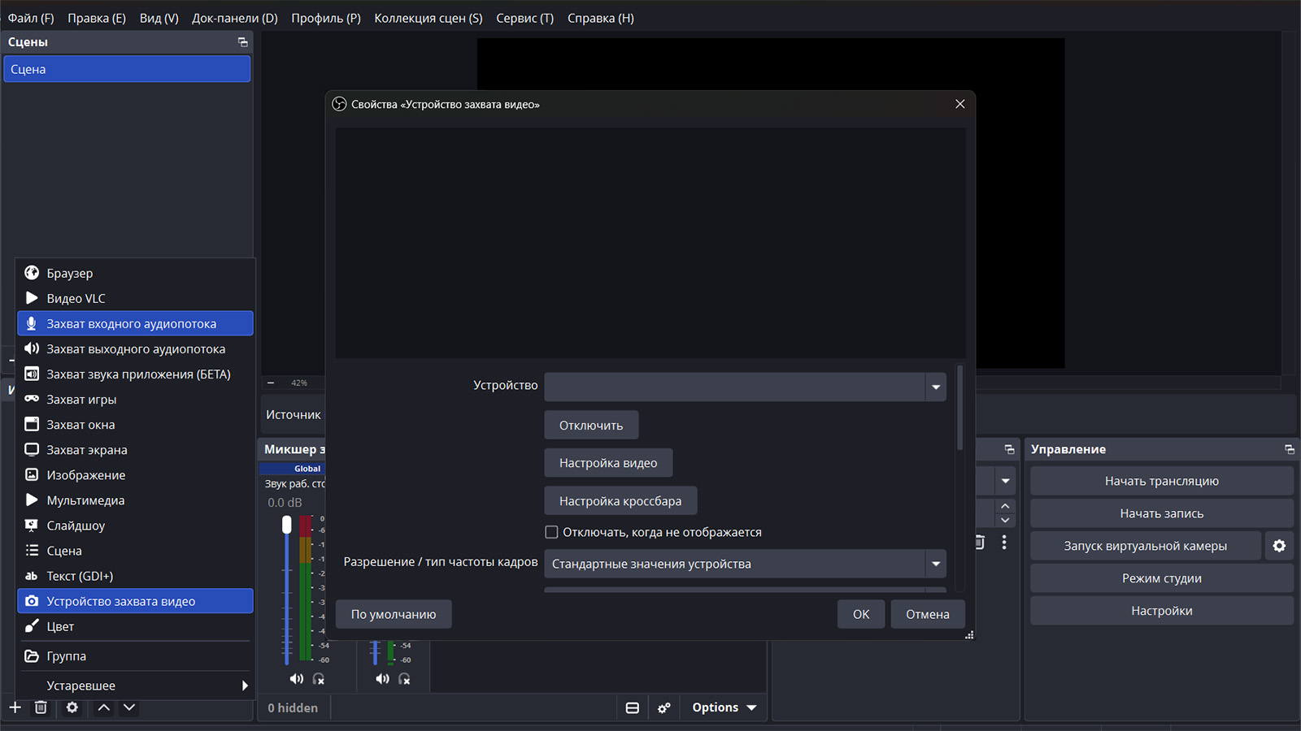Select the Сцена item in scenes list
Screen dimensions: 1301x731
point(127,69)
